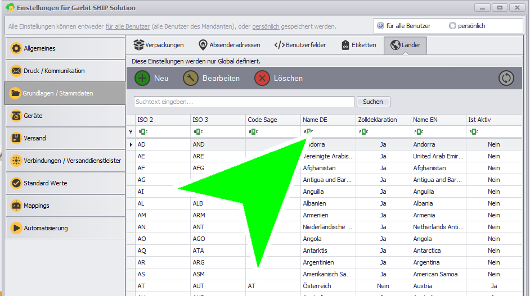Open the Absenderadressen tab

point(230,45)
